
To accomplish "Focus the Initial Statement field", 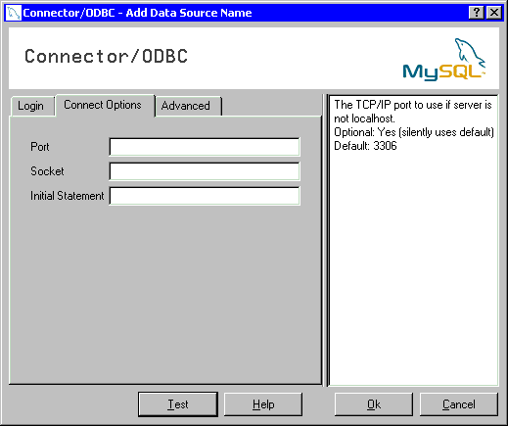I will [x=205, y=196].
